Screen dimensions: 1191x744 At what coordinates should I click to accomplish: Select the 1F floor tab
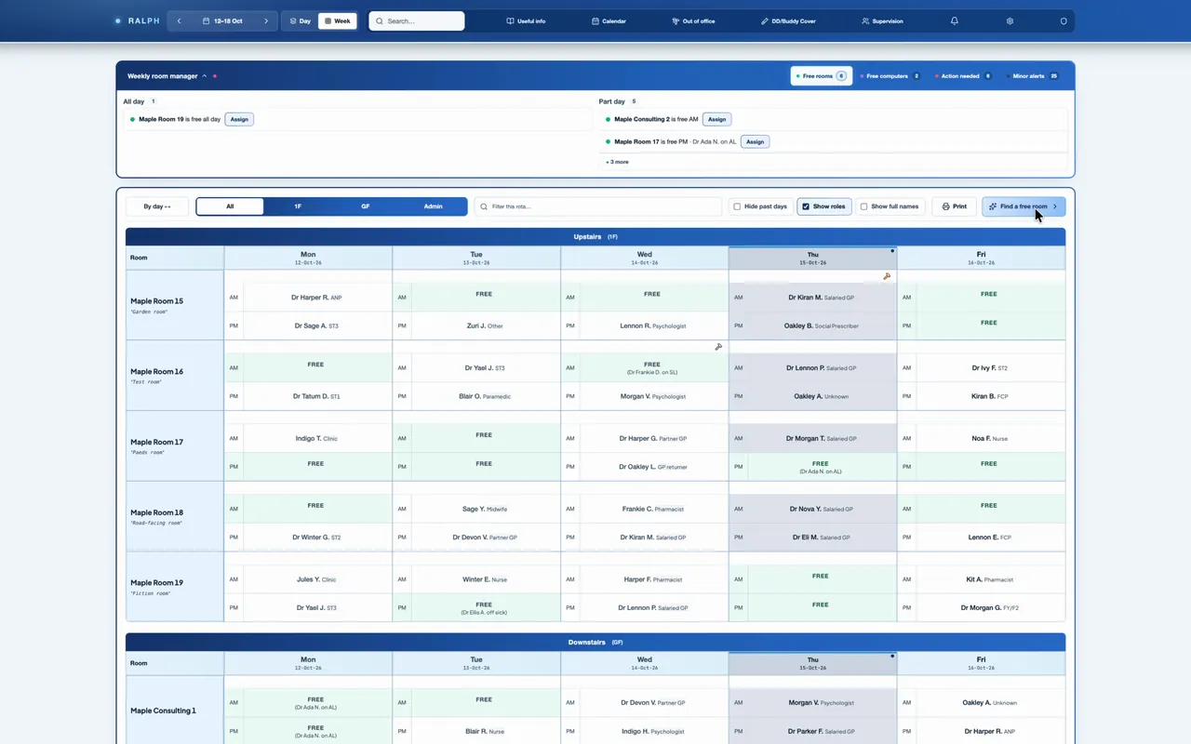(x=298, y=206)
